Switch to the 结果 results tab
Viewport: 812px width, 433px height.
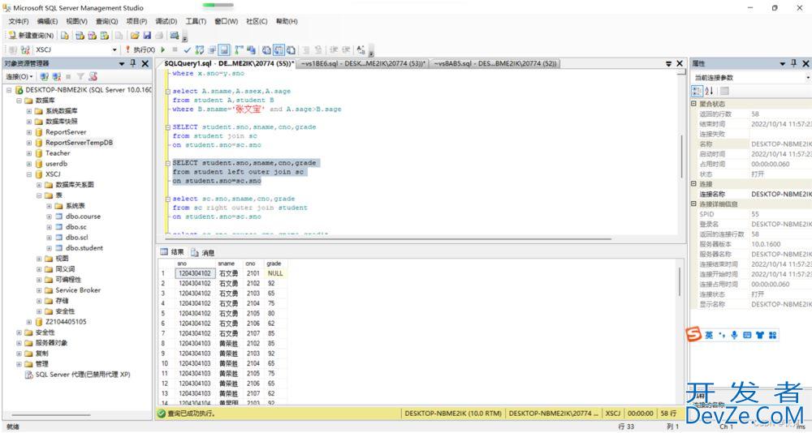(172, 252)
